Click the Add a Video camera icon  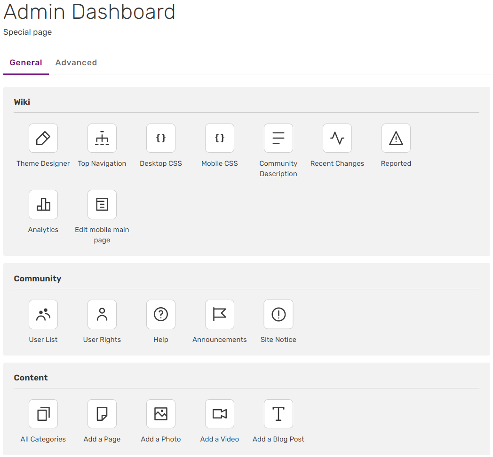point(220,414)
